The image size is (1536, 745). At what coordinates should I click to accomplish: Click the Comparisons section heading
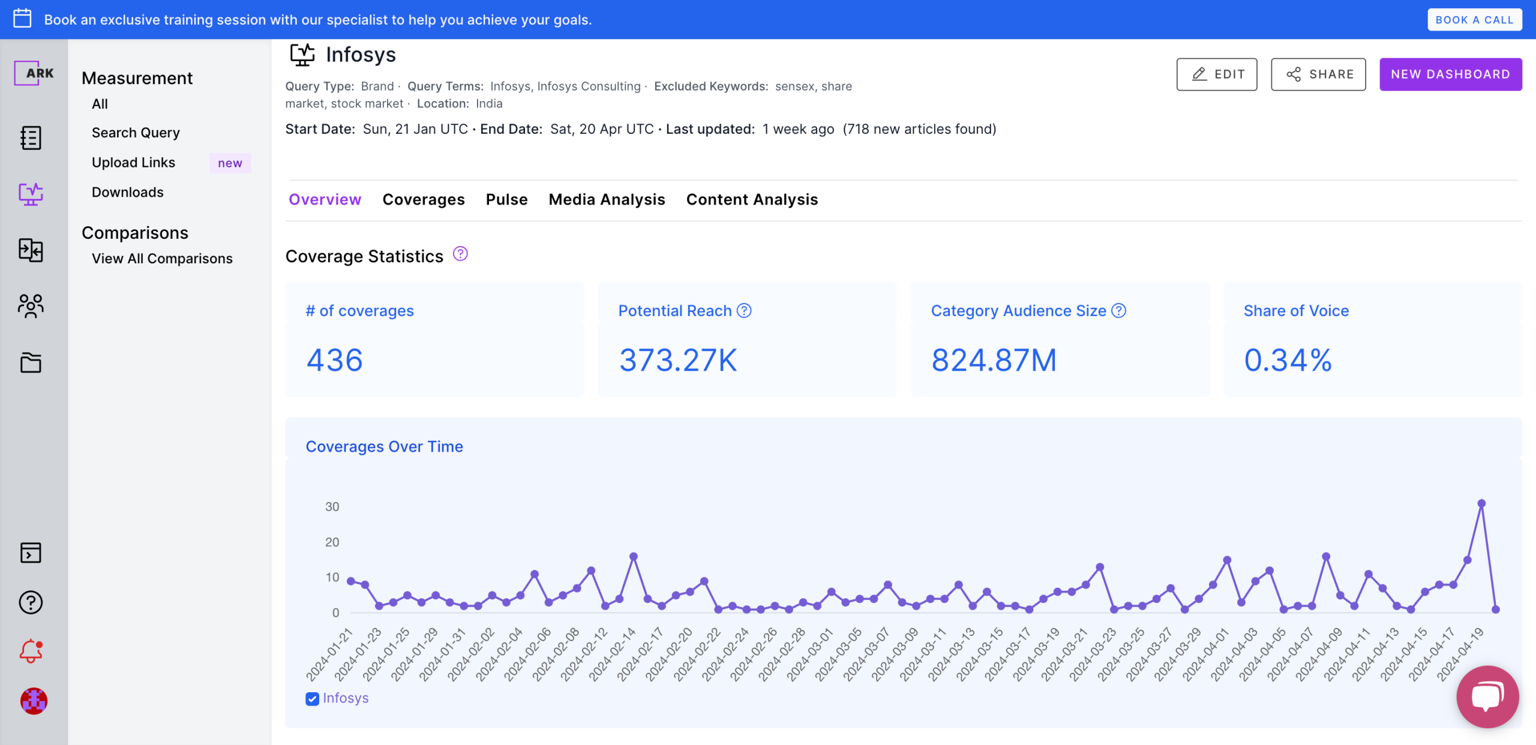(x=135, y=233)
